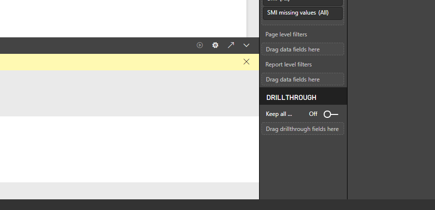This screenshot has height=210, width=435.
Task: Click Drag drillthrough fields here well
Action: click(x=303, y=129)
